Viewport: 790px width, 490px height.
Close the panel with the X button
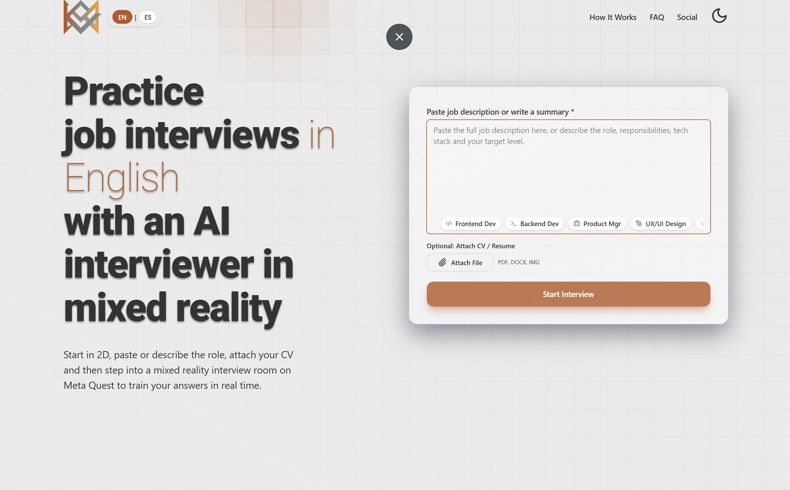coord(399,37)
